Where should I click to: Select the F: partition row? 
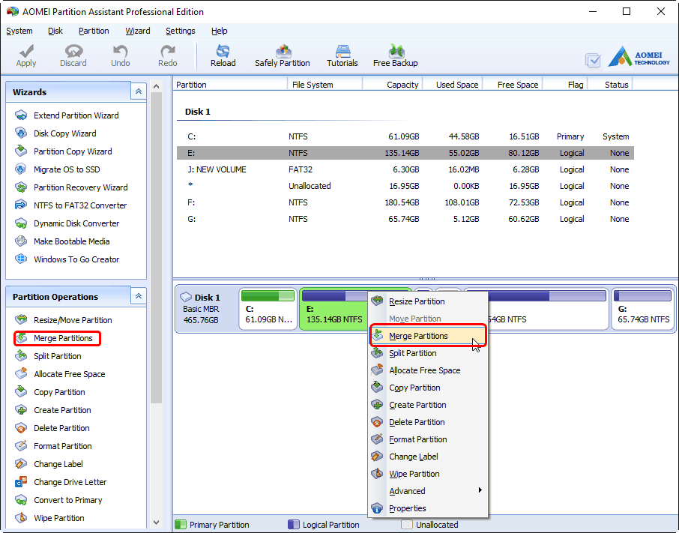[x=405, y=202]
